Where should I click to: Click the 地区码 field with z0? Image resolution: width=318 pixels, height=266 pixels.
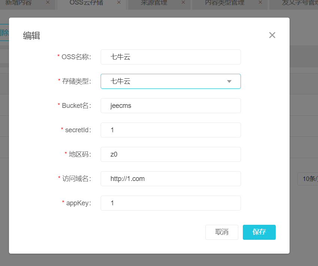(x=171, y=154)
